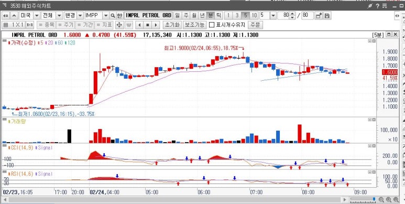Click the total count field showing 80

308,16
